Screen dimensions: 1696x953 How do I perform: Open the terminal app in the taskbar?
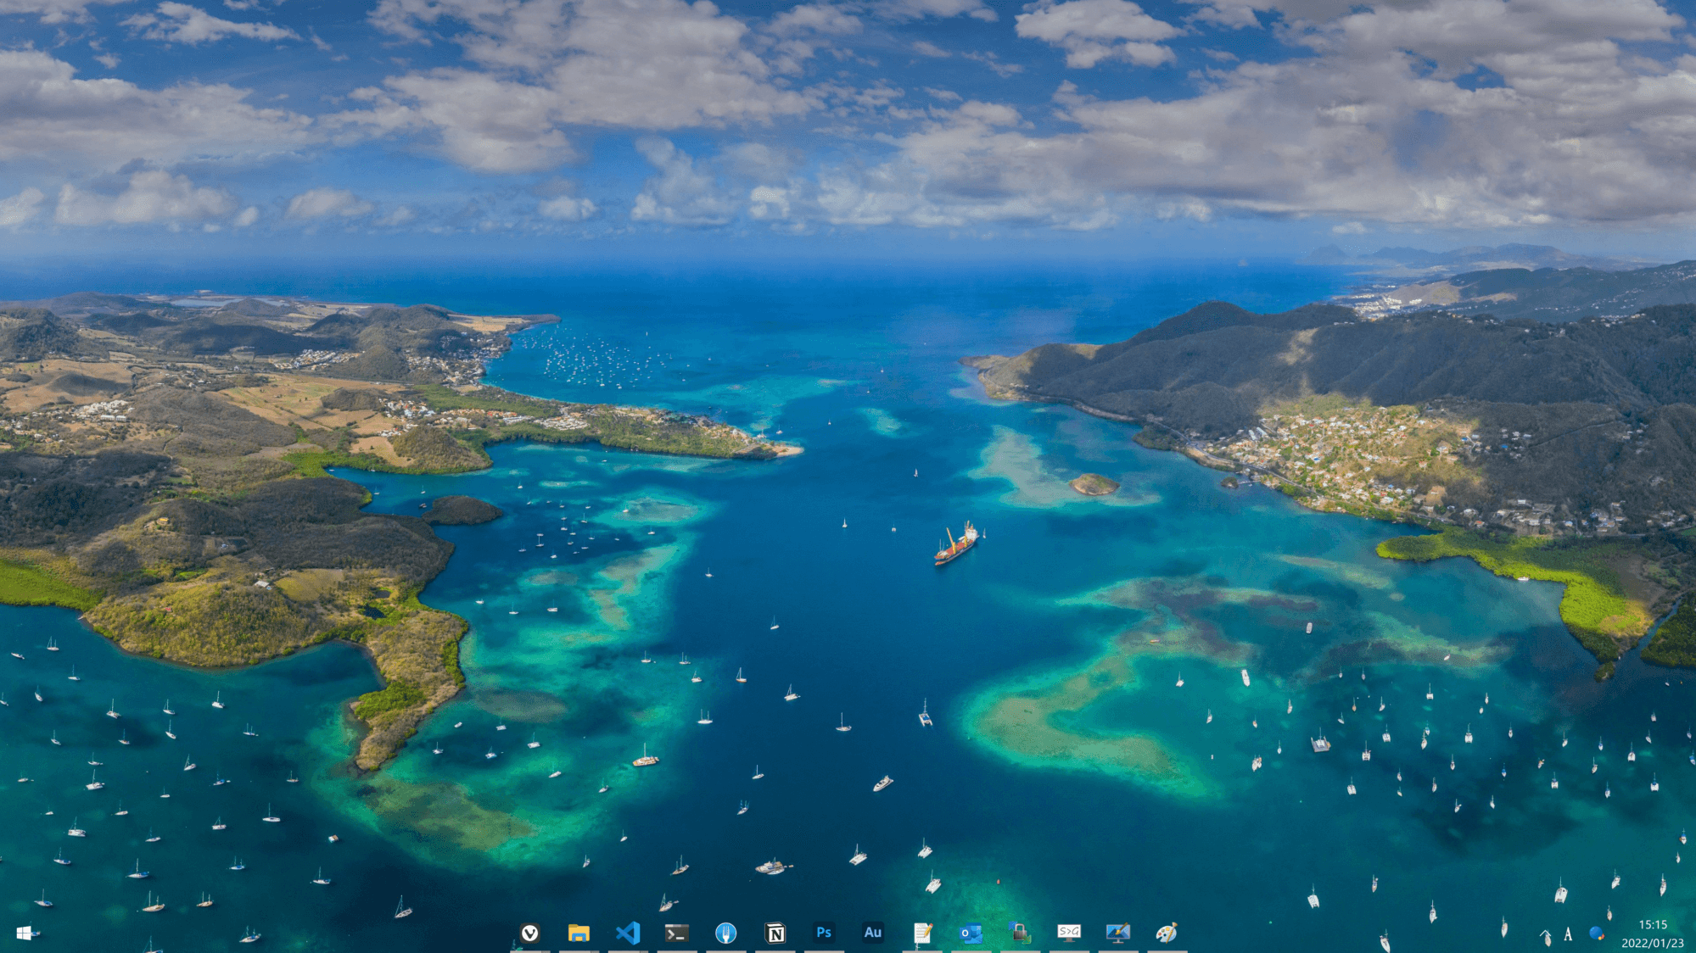coord(676,933)
